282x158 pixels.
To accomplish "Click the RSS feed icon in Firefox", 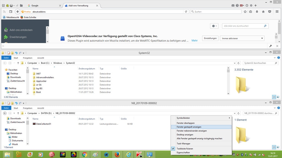I will [4, 12].
